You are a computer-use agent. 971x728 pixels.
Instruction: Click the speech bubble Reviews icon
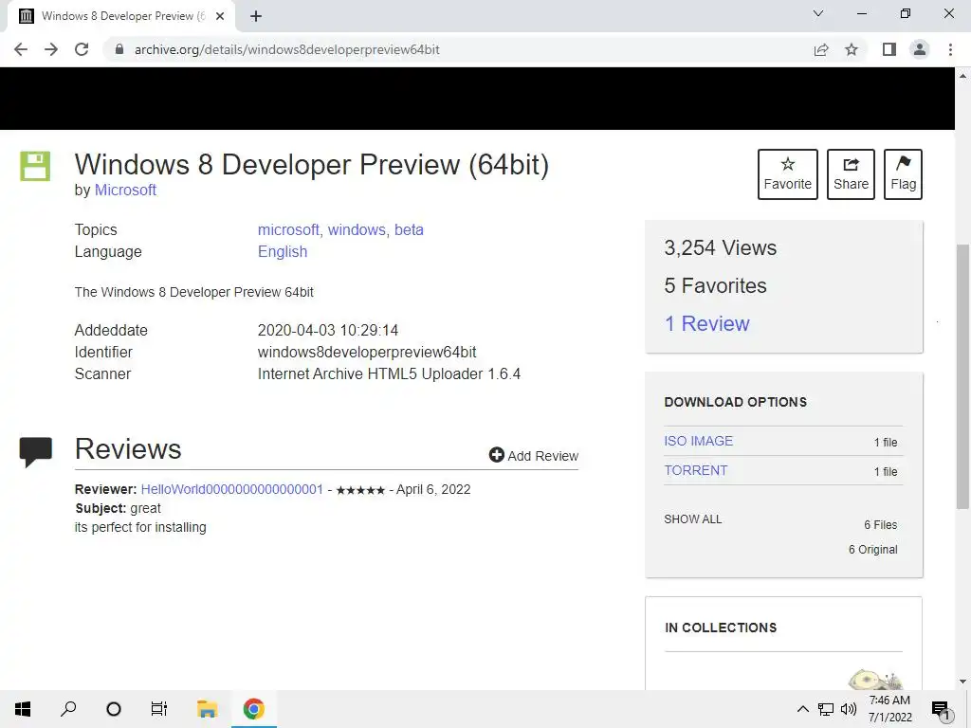pyautogui.click(x=36, y=451)
